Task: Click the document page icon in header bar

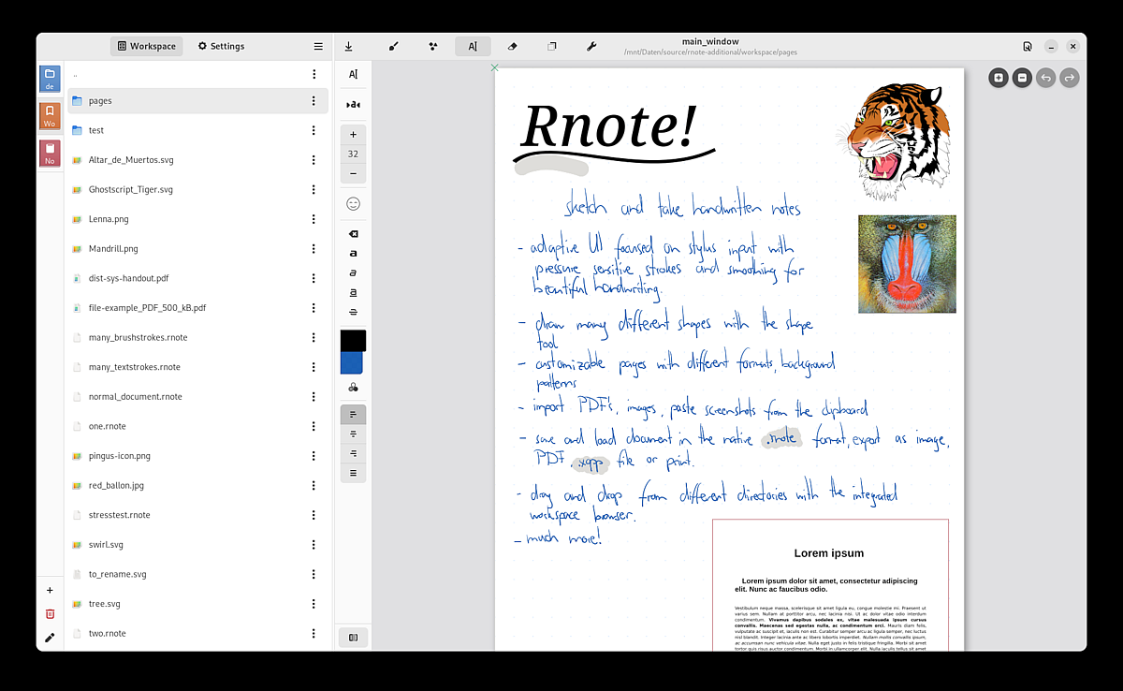Action: point(1028,46)
